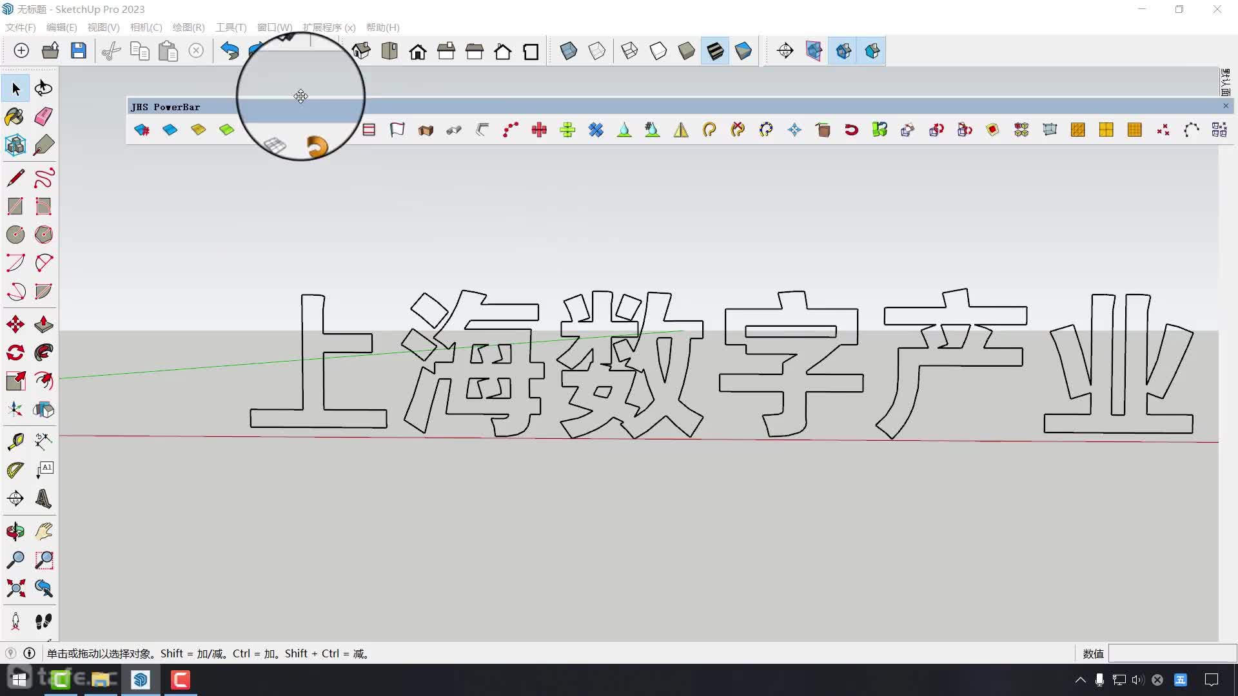Toggle X-Ray face style
Viewport: 1238px width, 696px height.
tap(569, 51)
